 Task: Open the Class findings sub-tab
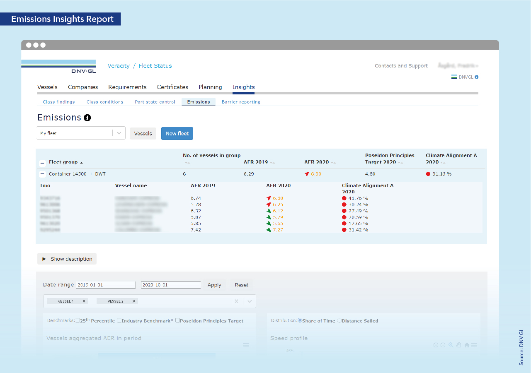[59, 102]
